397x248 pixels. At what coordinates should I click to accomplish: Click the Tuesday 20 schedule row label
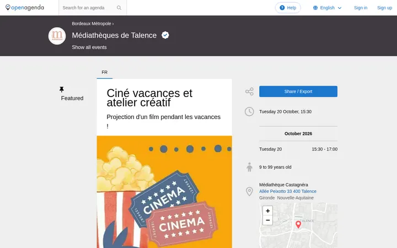pyautogui.click(x=270, y=149)
